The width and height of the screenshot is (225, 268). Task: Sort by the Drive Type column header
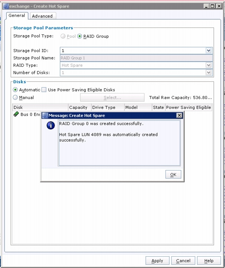(108, 107)
